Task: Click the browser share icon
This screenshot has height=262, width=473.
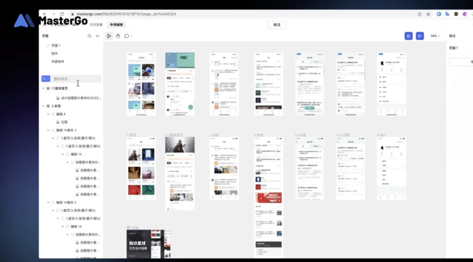Action: click(419, 13)
